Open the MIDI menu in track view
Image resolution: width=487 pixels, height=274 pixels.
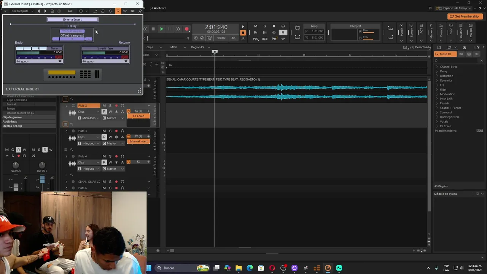coord(178,47)
